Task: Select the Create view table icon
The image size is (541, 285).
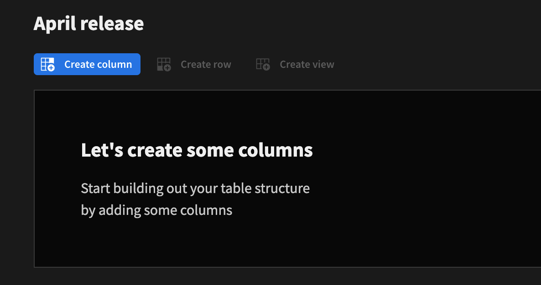Action: pyautogui.click(x=263, y=64)
